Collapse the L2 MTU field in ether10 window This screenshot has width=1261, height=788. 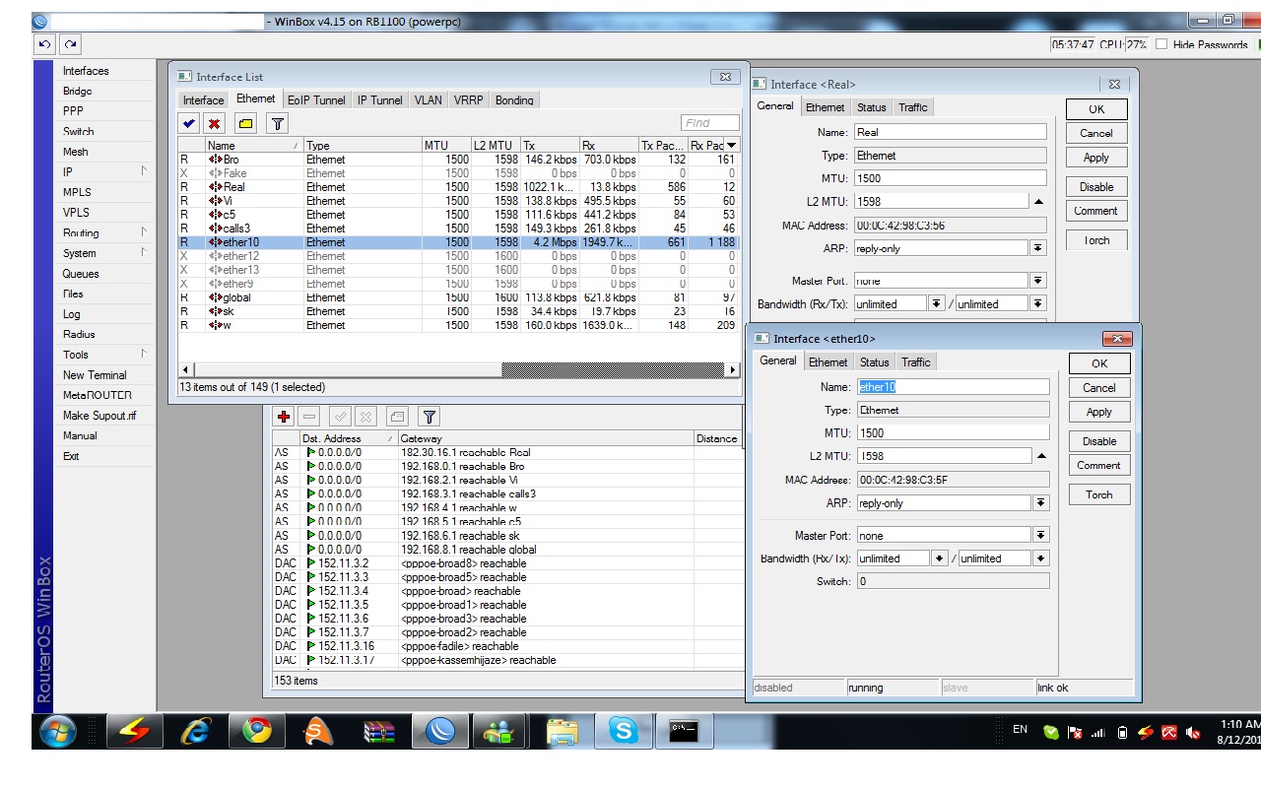1041,456
